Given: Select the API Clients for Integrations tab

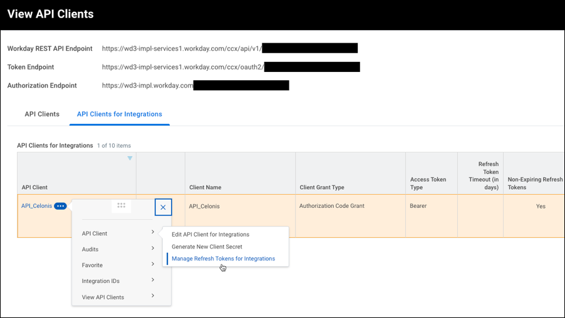Looking at the screenshot, I should [119, 114].
